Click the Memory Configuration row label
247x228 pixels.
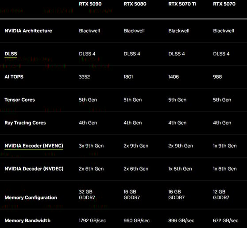[x=31, y=198]
